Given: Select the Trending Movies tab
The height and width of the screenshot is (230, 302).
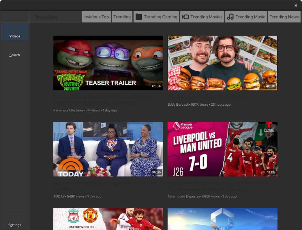Looking at the screenshot, I should pyautogui.click(x=202, y=17).
